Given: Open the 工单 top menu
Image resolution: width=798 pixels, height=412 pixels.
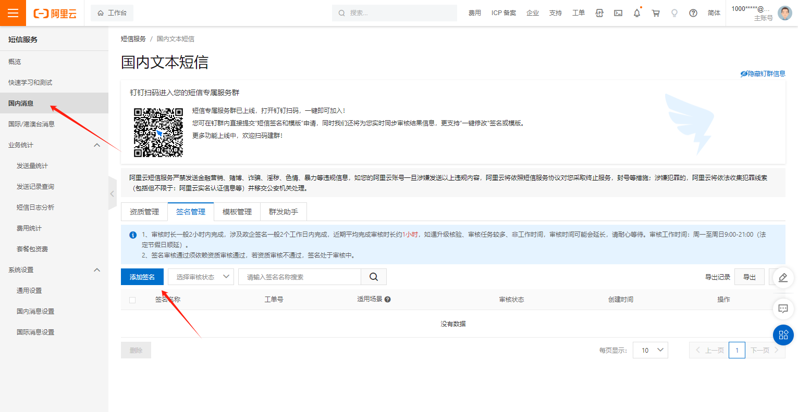Looking at the screenshot, I should (579, 13).
